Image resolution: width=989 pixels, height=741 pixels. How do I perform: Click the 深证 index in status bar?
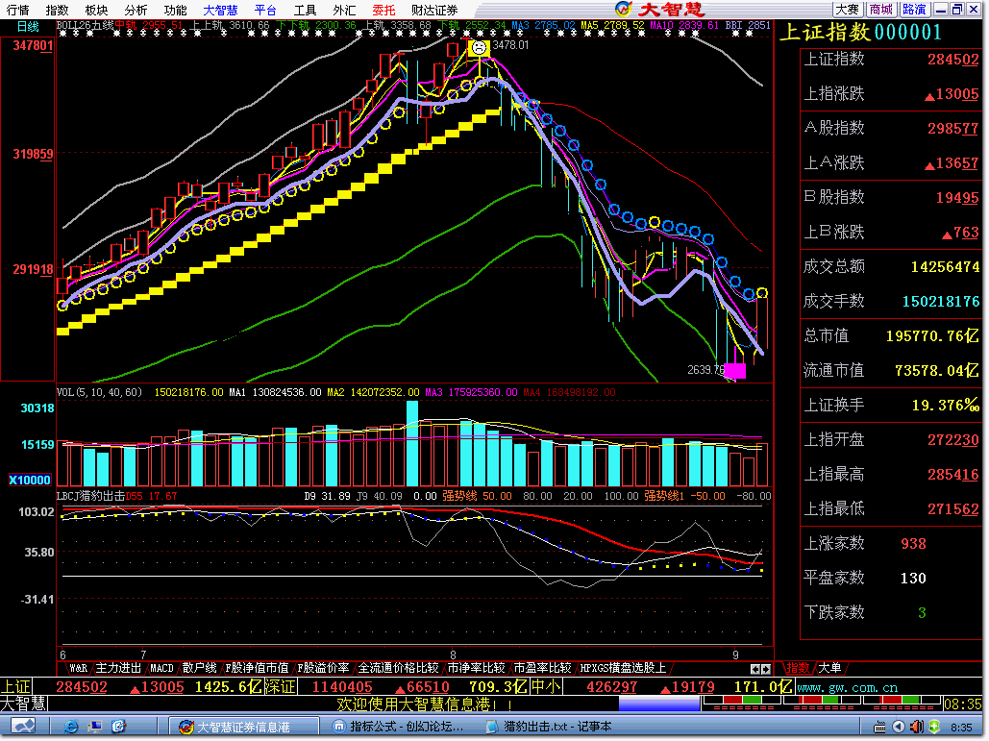tap(280, 687)
